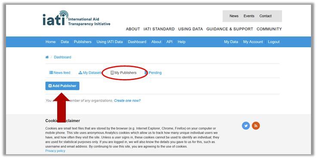Click the IATI logo
Image resolution: width=317 pixels, height=159 pixels.
click(x=77, y=18)
